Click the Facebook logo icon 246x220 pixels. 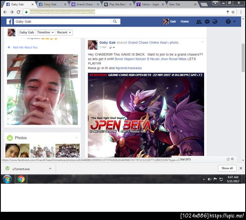[x=9, y=21]
